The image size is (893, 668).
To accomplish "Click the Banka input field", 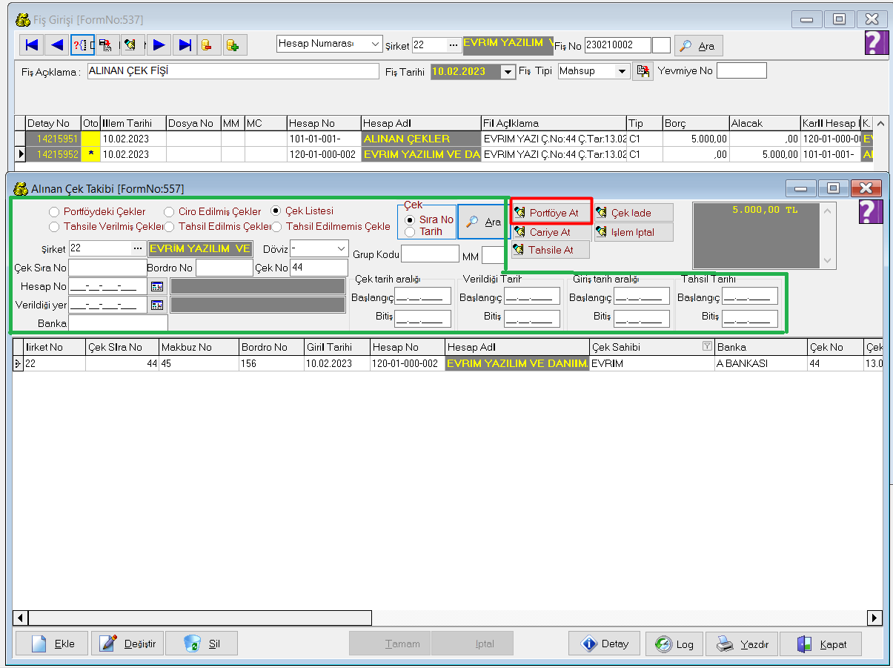I will click(118, 323).
